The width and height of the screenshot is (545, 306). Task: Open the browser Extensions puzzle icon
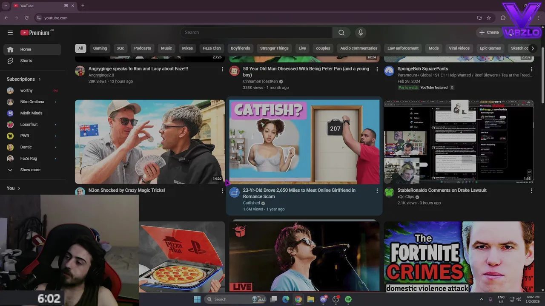click(x=503, y=18)
